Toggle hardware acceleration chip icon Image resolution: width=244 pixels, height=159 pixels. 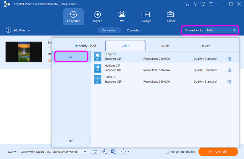click(x=113, y=152)
